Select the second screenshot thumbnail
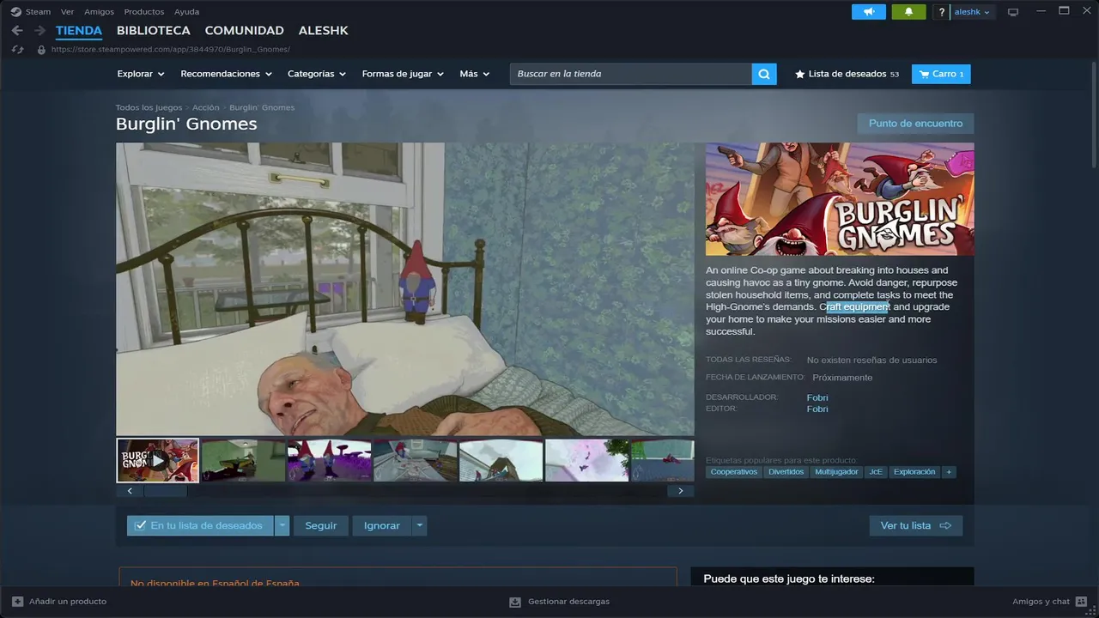Screen dimensions: 1099x618 [x=244, y=461]
